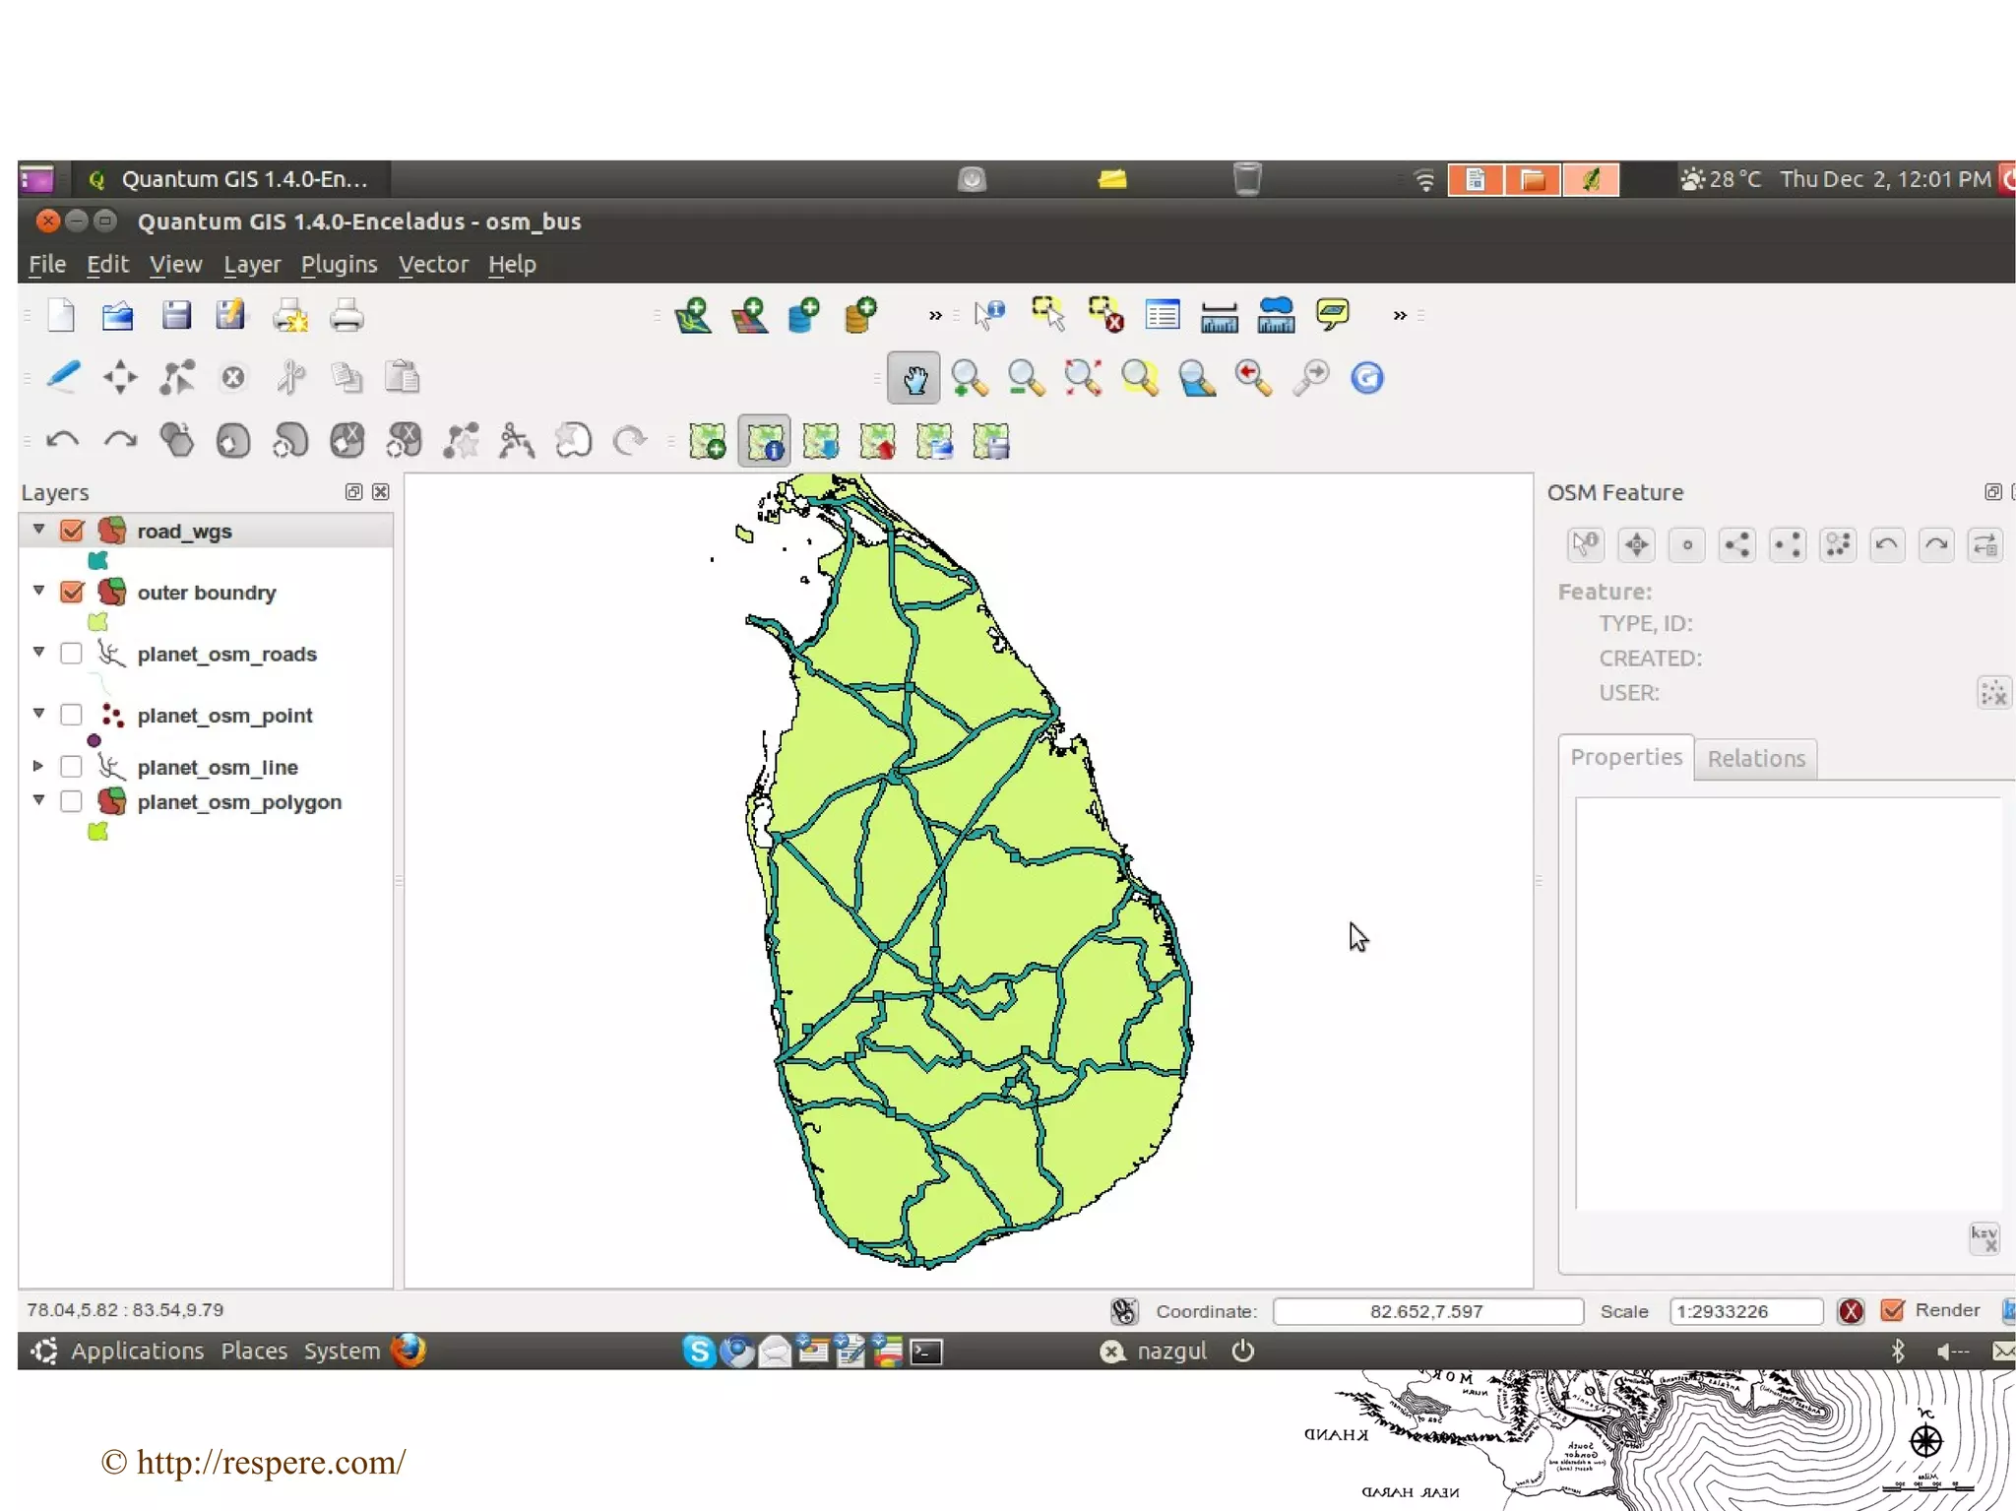
Task: Click the Identify Features icon
Action: (989, 316)
